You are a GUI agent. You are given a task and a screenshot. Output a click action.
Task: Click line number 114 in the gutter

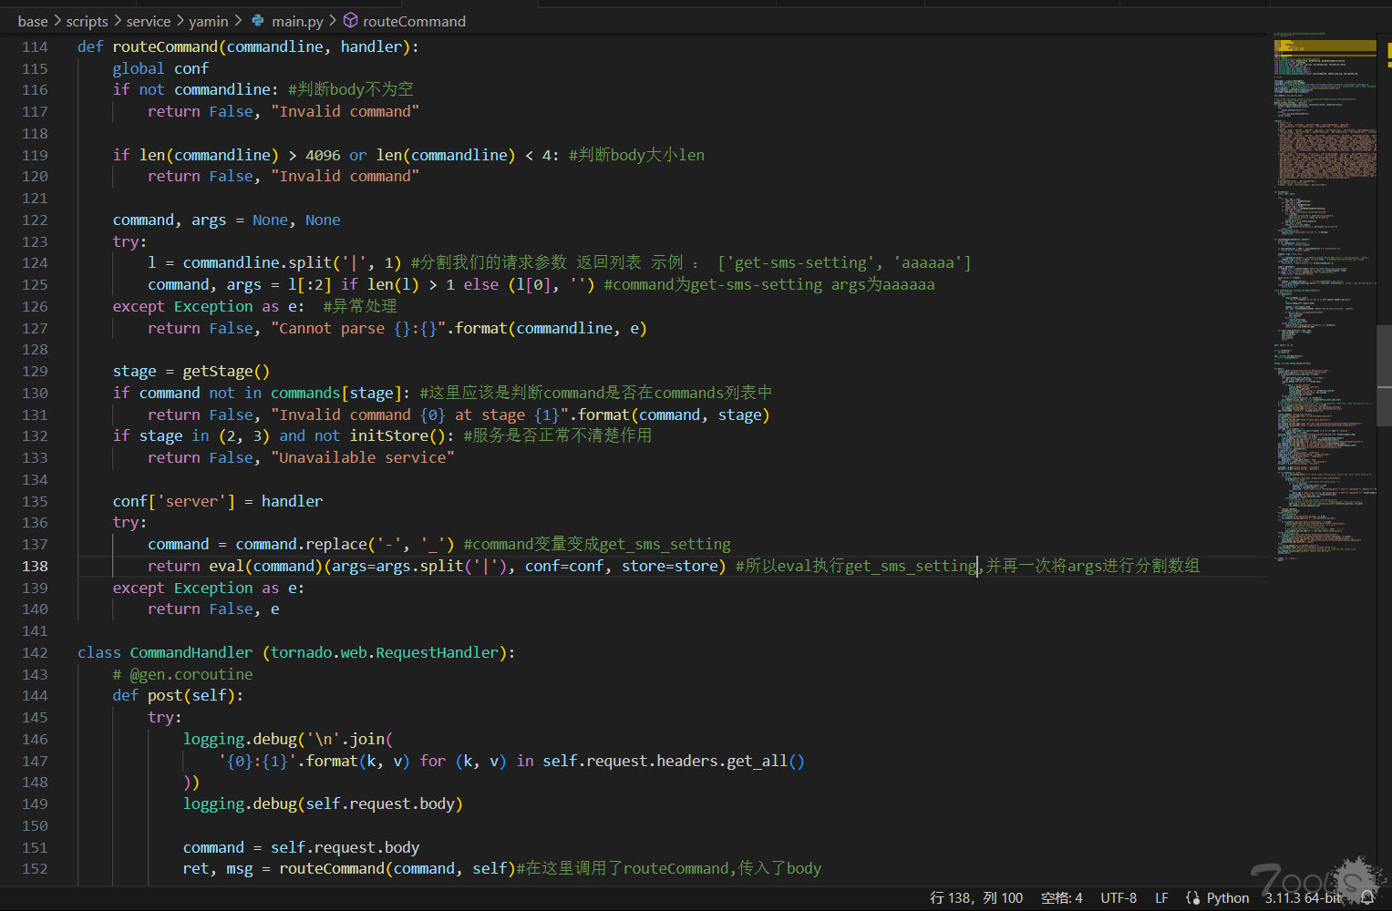[x=35, y=46]
